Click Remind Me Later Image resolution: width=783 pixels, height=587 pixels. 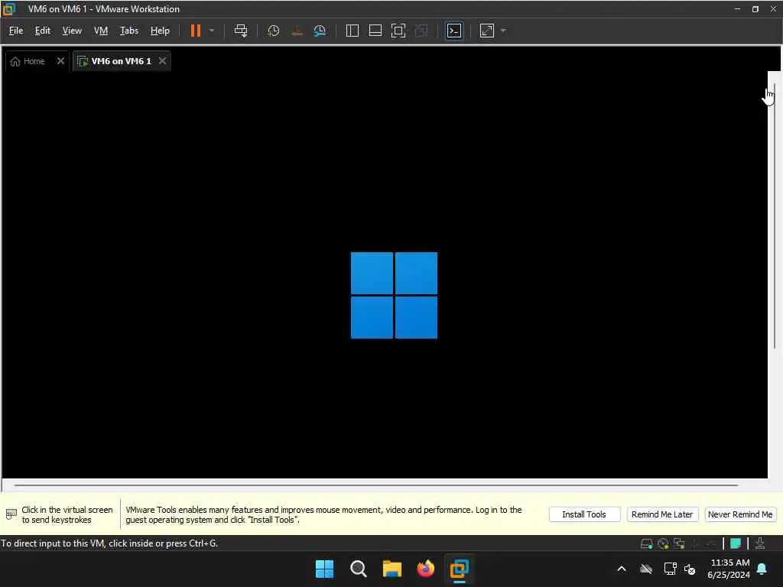coord(662,514)
